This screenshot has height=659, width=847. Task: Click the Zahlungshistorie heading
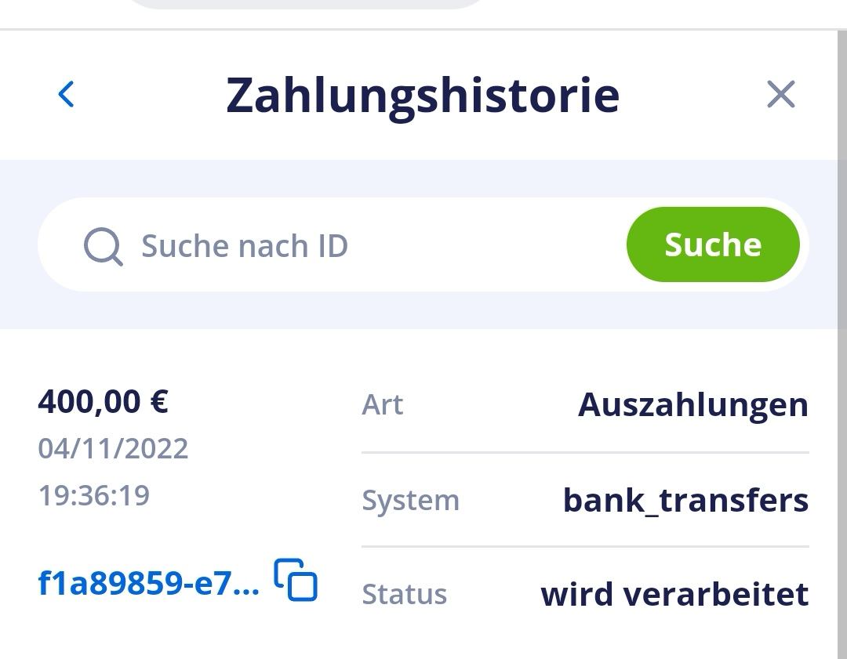[423, 96]
